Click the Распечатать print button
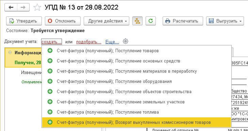The image size is (248, 131). coord(183,21)
